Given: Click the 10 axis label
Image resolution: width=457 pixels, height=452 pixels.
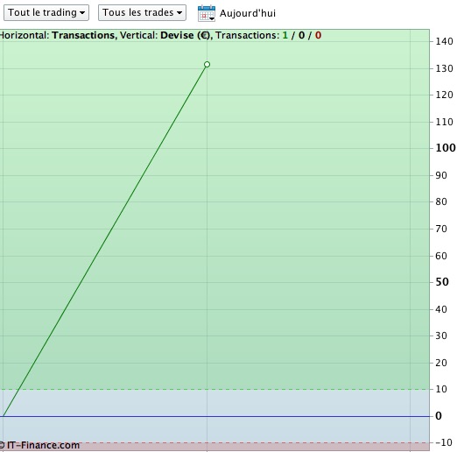Looking at the screenshot, I should [441, 389].
